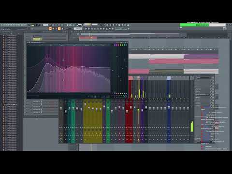Select the red mixer track label at the top
Viewport: 232px width, 174px height.
point(130,78)
